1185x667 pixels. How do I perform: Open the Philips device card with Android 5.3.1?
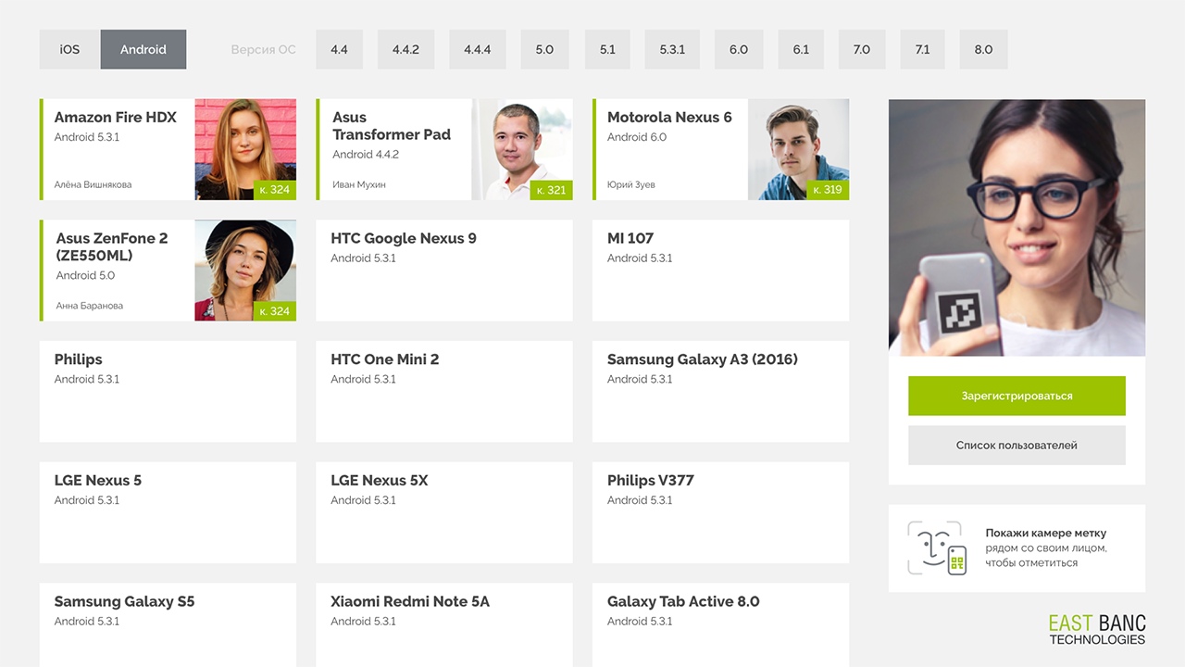pyautogui.click(x=168, y=392)
